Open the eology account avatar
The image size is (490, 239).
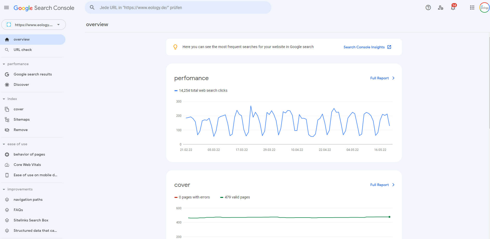(485, 8)
